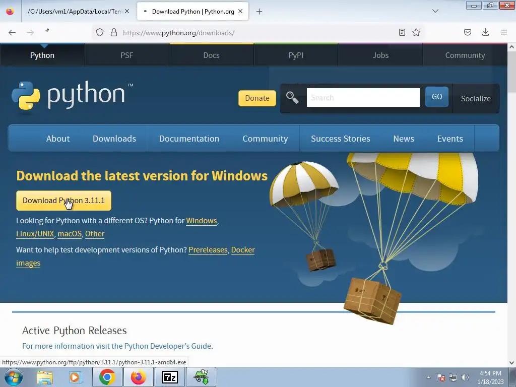This screenshot has height=387, width=516.
Task: Click the Action Center flag tray icon
Action: tap(440, 377)
